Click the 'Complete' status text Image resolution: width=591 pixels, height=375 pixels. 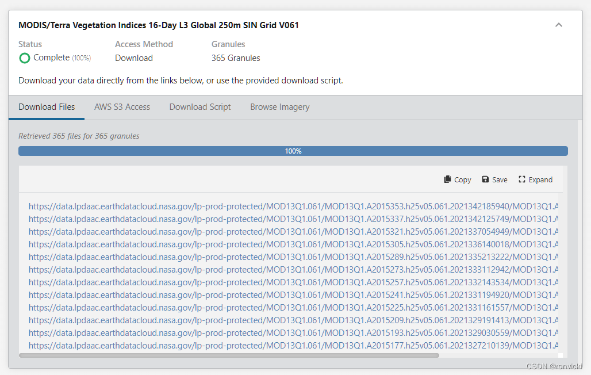pyautogui.click(x=51, y=58)
